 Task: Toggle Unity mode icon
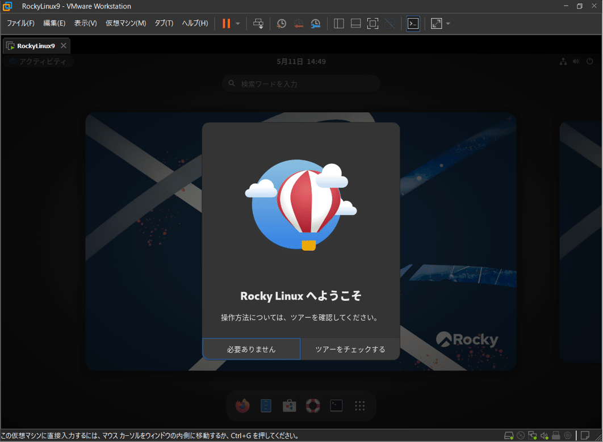390,23
